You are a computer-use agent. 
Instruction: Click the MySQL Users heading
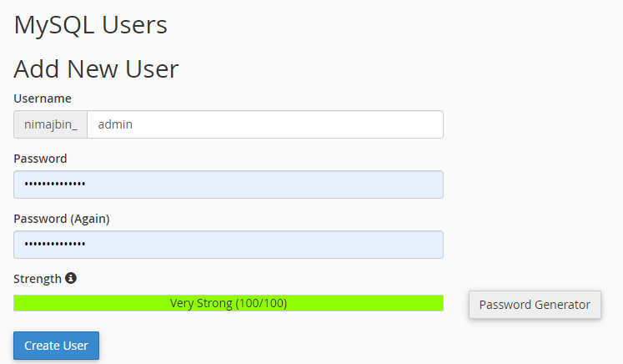pos(91,25)
